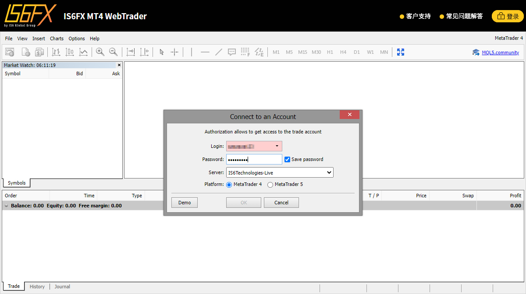Open 常见问题解答 FAQ link

pyautogui.click(x=461, y=16)
